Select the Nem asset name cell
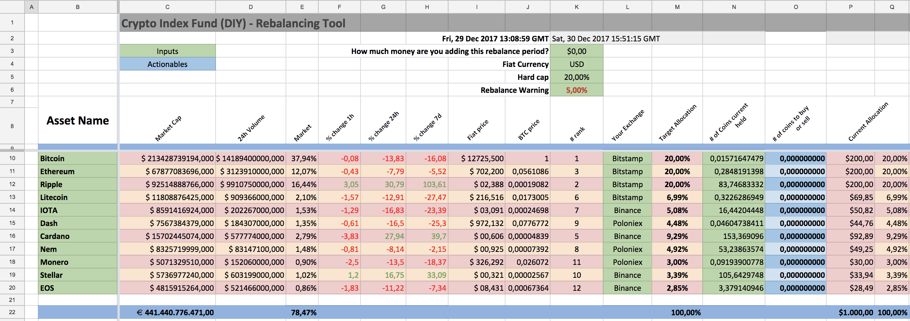Image resolution: width=910 pixels, height=321 pixels. (x=78, y=249)
